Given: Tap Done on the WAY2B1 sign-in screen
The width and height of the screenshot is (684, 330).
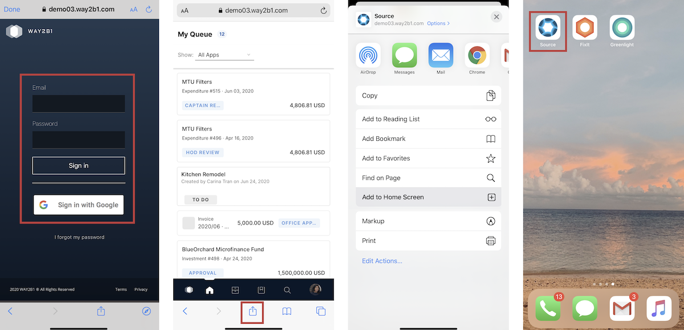Looking at the screenshot, I should 12,9.
